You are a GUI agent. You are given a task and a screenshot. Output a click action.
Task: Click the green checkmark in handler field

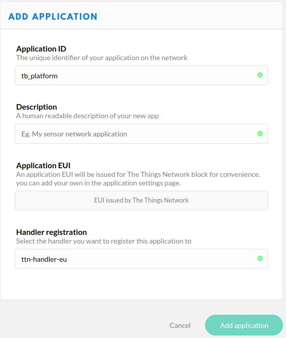coord(260,258)
